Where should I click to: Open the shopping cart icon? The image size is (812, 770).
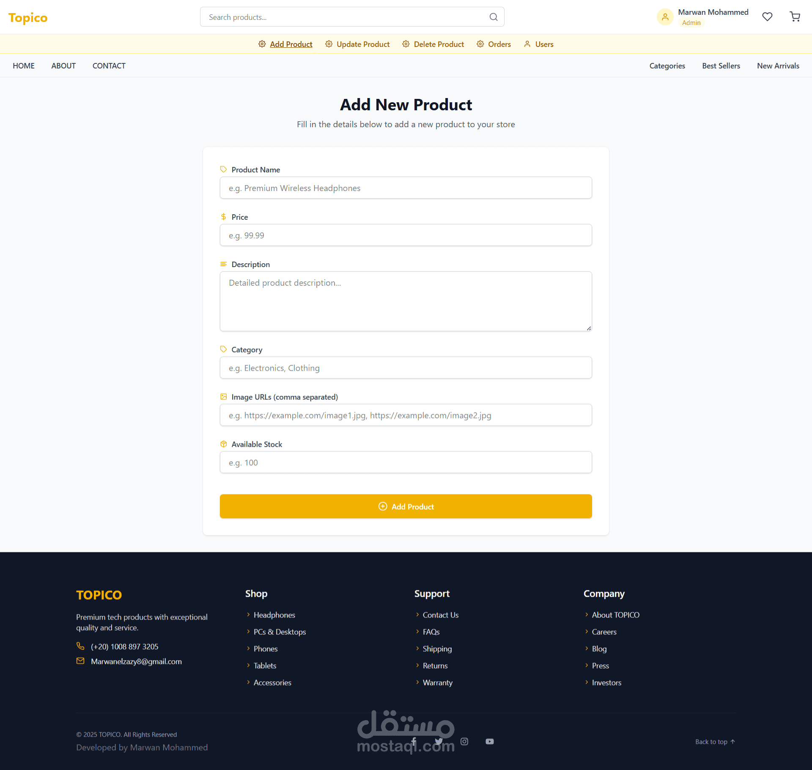click(795, 16)
